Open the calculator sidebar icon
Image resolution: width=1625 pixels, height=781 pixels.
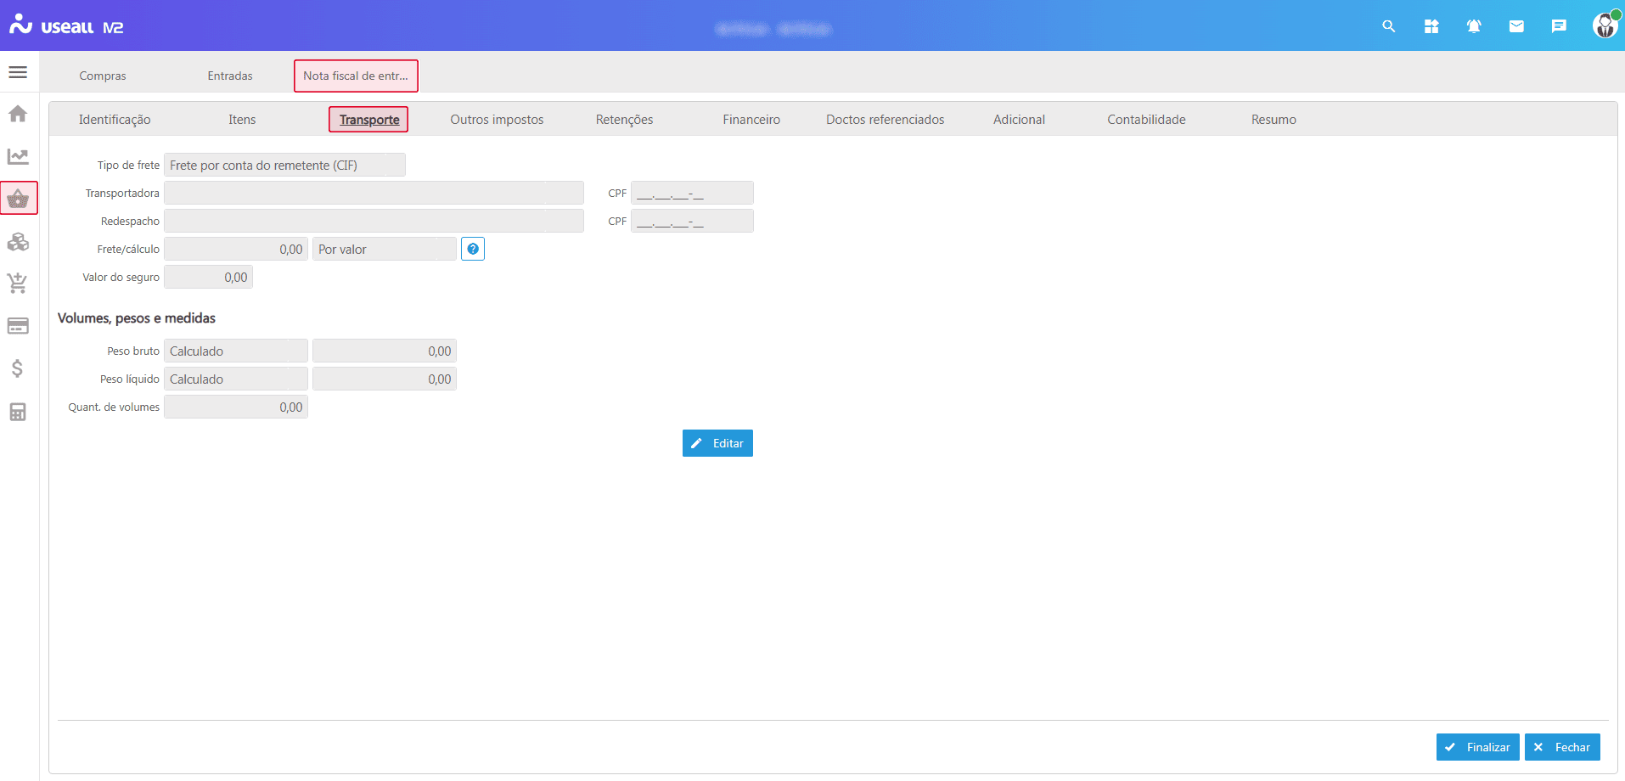(18, 412)
